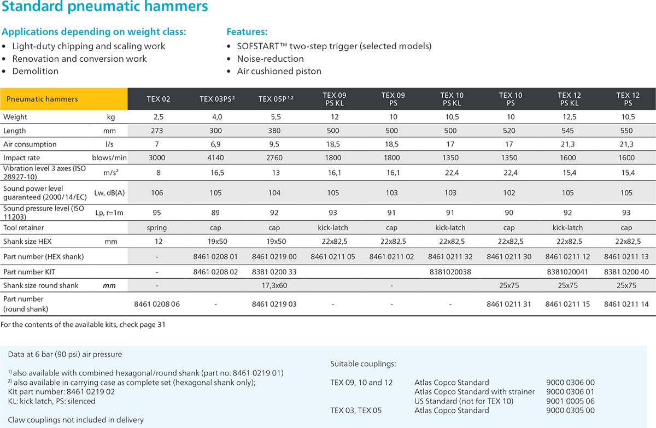Click round shank part number "8461 0219 03"

pyautogui.click(x=276, y=304)
